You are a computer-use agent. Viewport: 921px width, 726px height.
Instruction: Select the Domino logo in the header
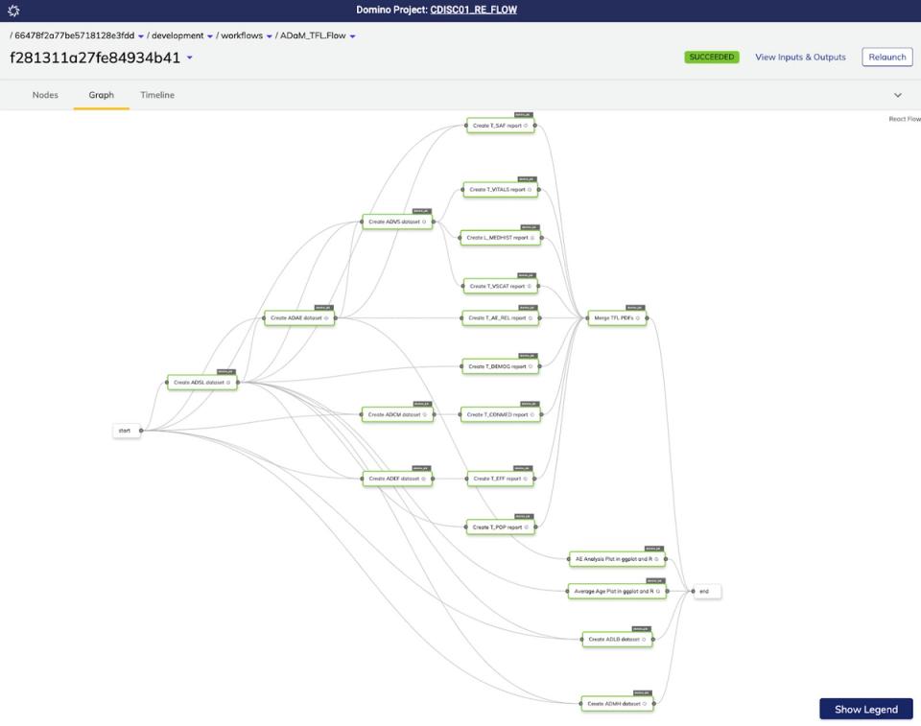coord(13,11)
